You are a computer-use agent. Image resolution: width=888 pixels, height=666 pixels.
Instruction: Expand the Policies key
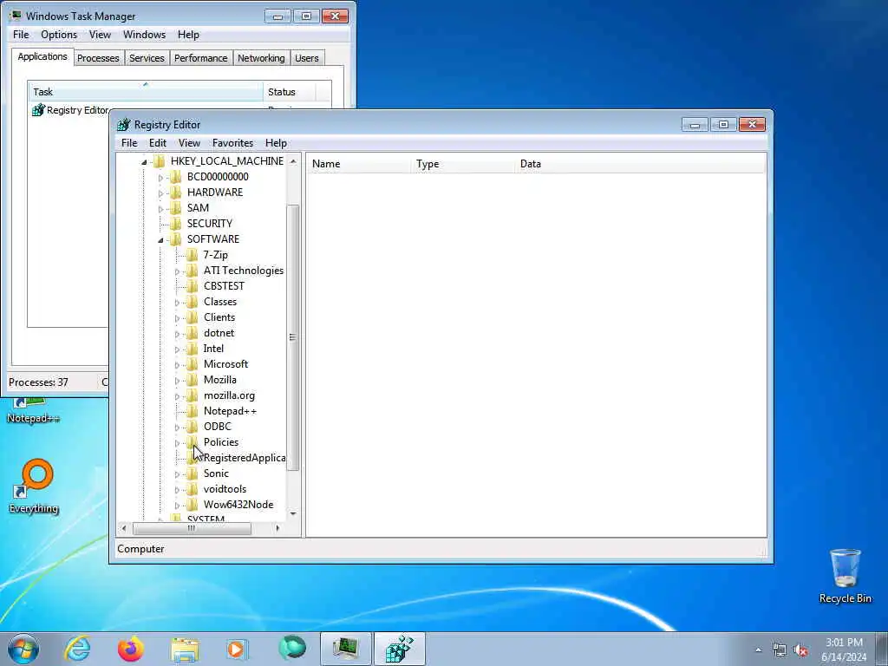(177, 443)
